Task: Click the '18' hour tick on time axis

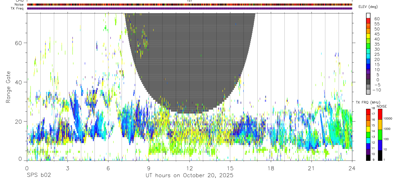Action: point(271,168)
